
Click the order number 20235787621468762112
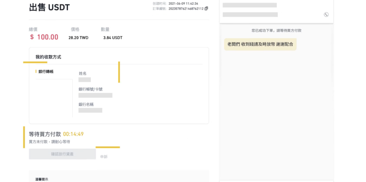click(x=186, y=9)
